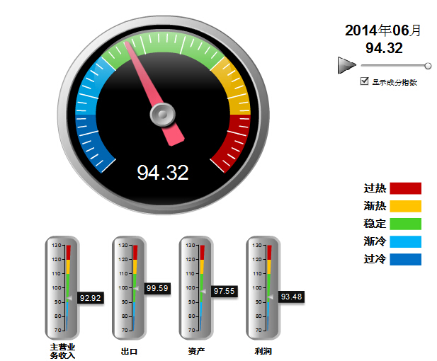The image size is (437, 361).
Task: Click the 97.55 value label
Action: [224, 291]
